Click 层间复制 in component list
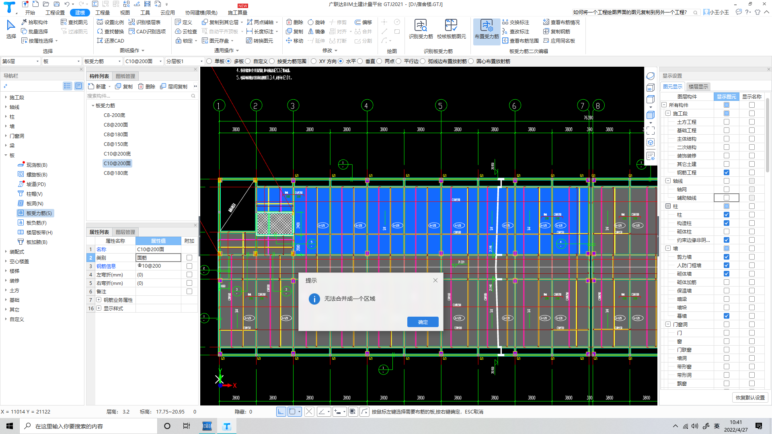The height and width of the screenshot is (434, 772). (174, 86)
